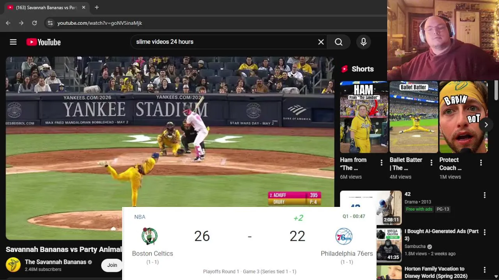Open the YouTube hamburger guide menu

coord(13,42)
